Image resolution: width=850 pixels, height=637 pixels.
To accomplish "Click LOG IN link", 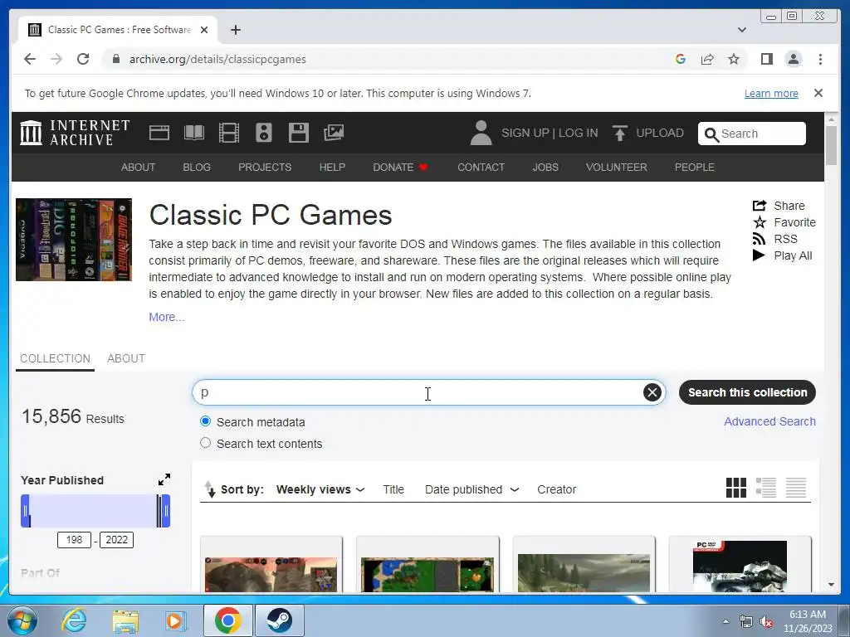I will 578,133.
